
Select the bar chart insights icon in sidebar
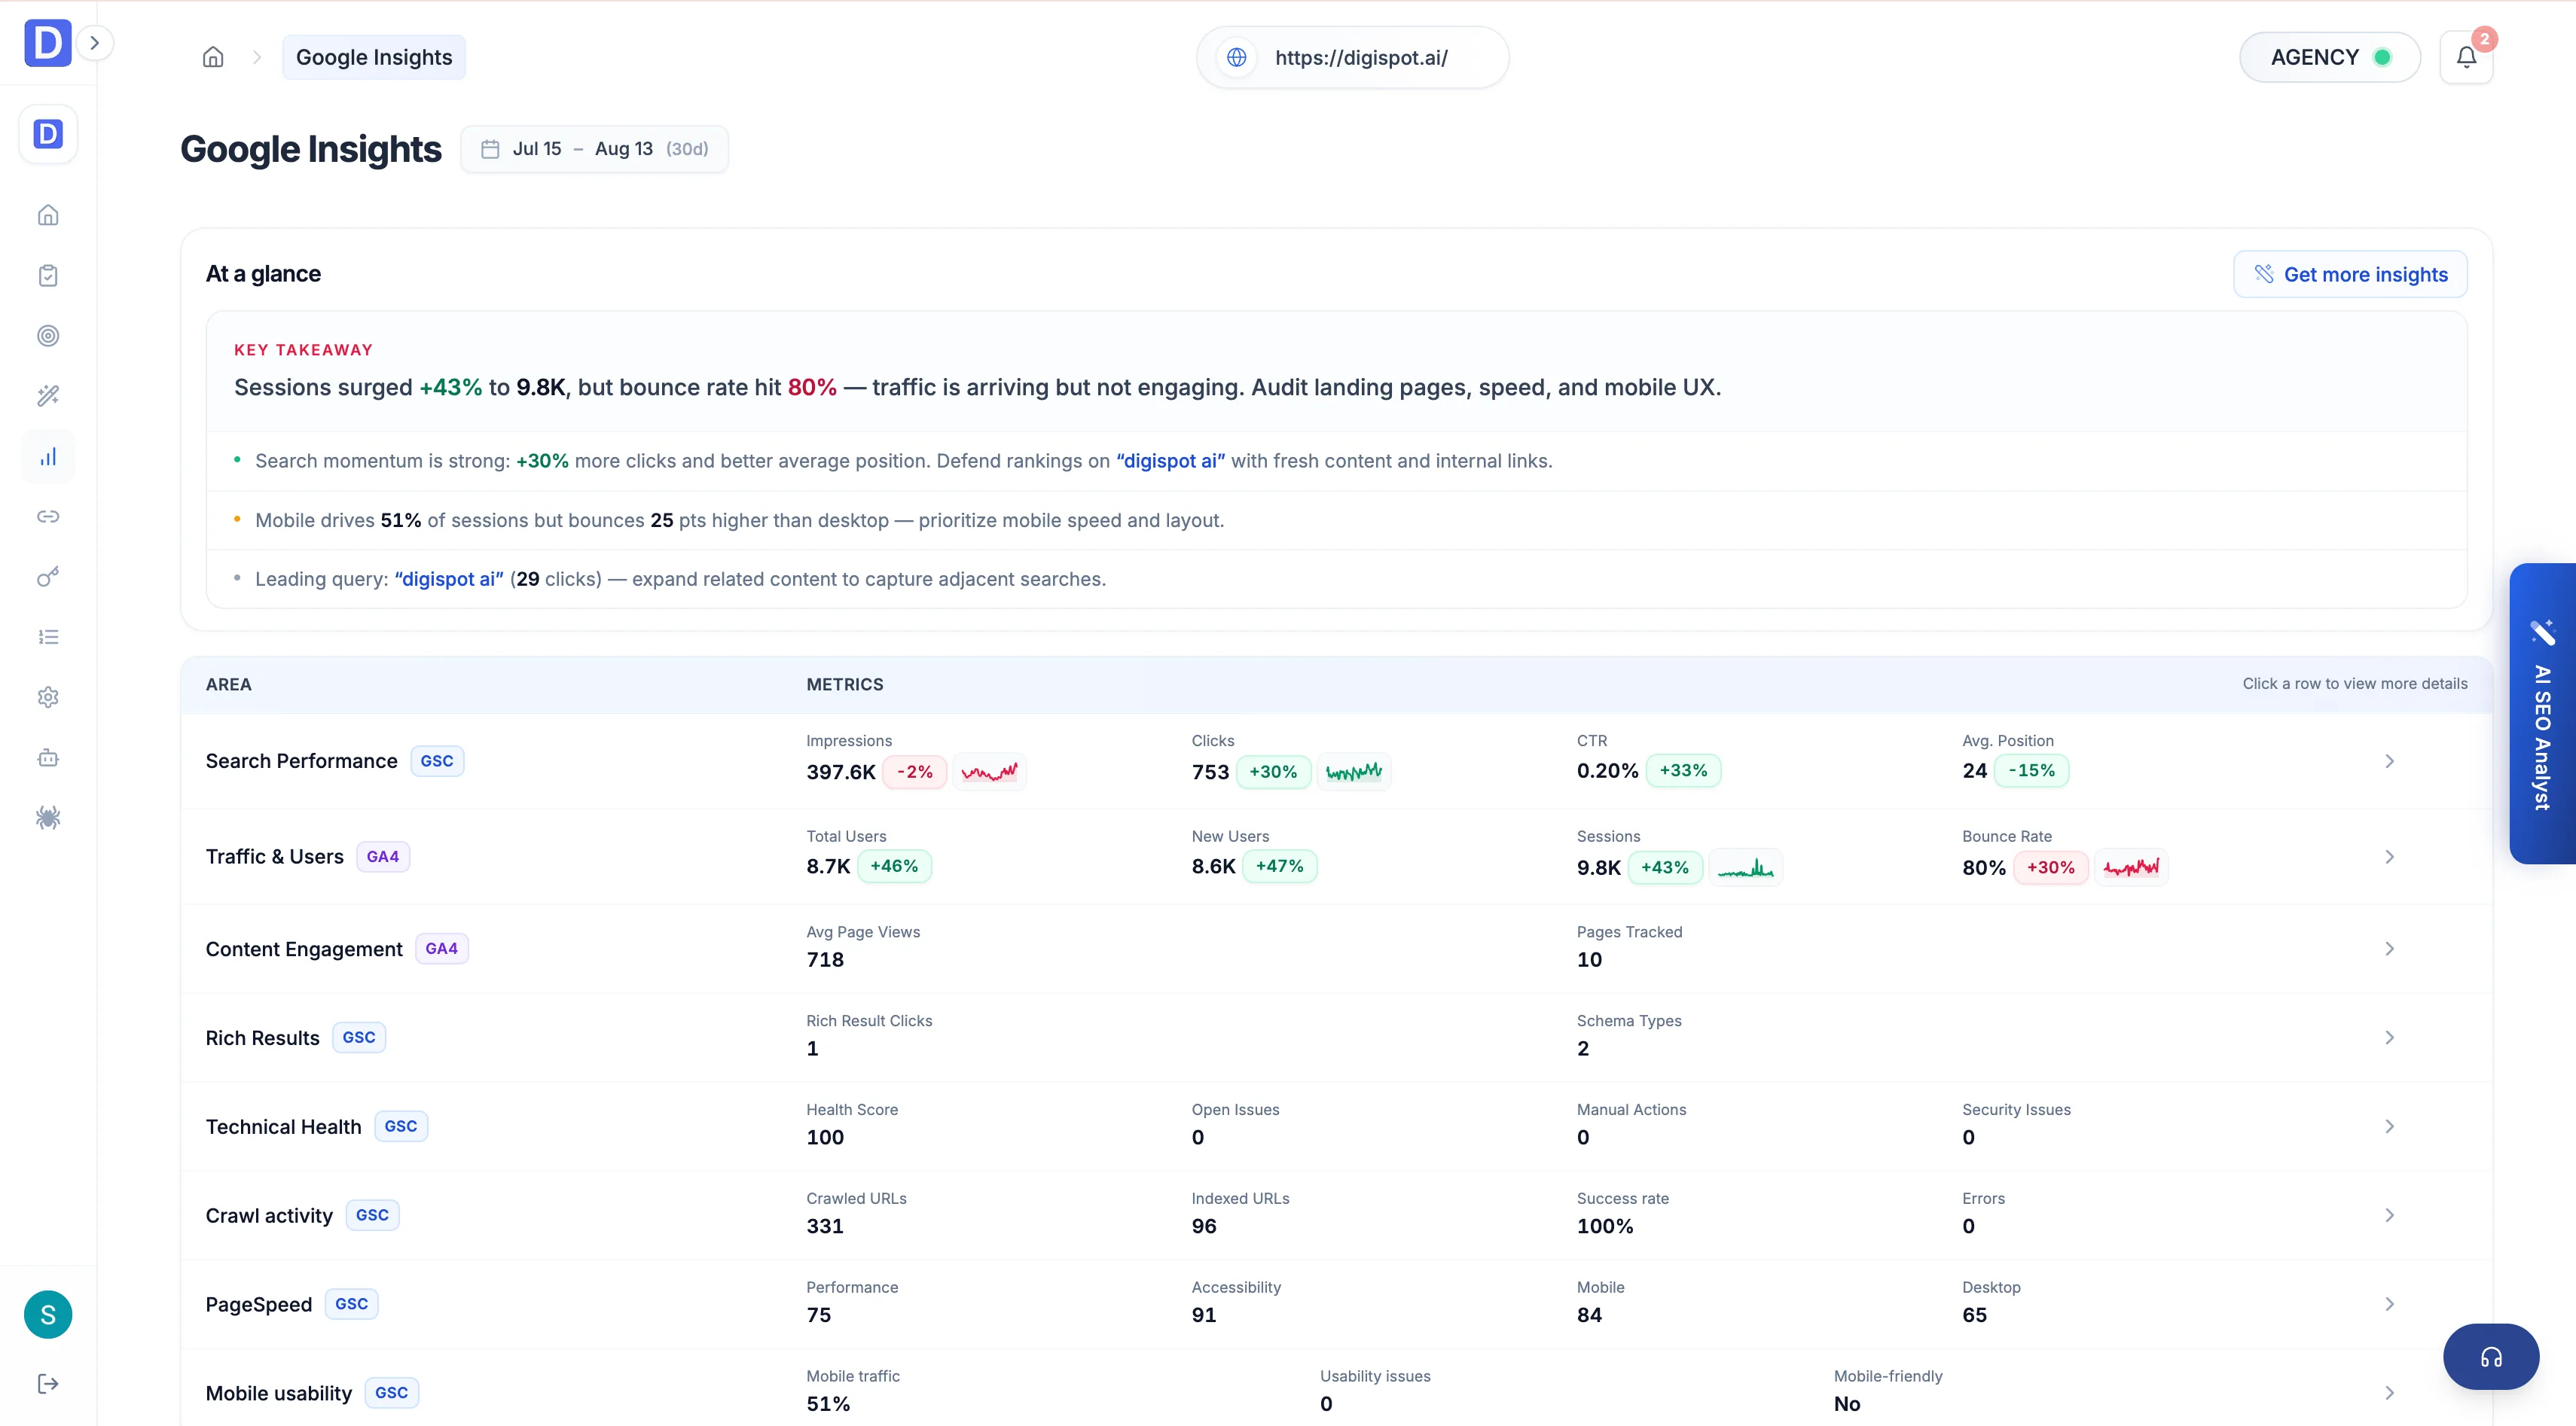pos(48,457)
